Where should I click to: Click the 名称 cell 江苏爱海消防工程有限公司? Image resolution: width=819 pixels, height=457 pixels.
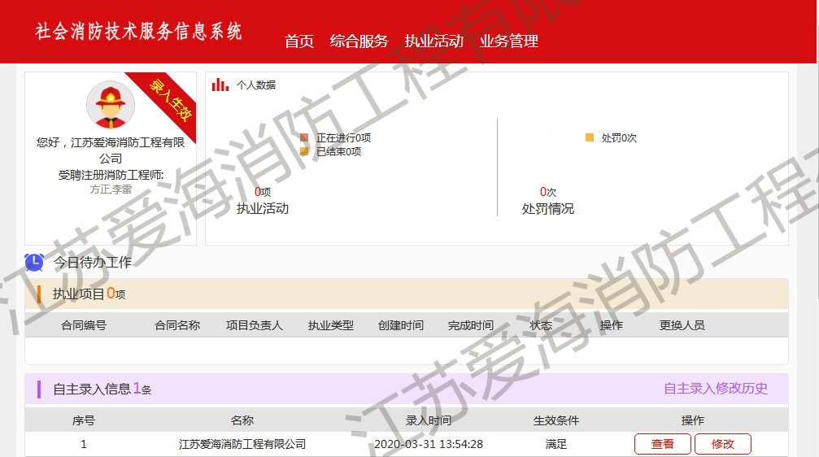pos(242,444)
